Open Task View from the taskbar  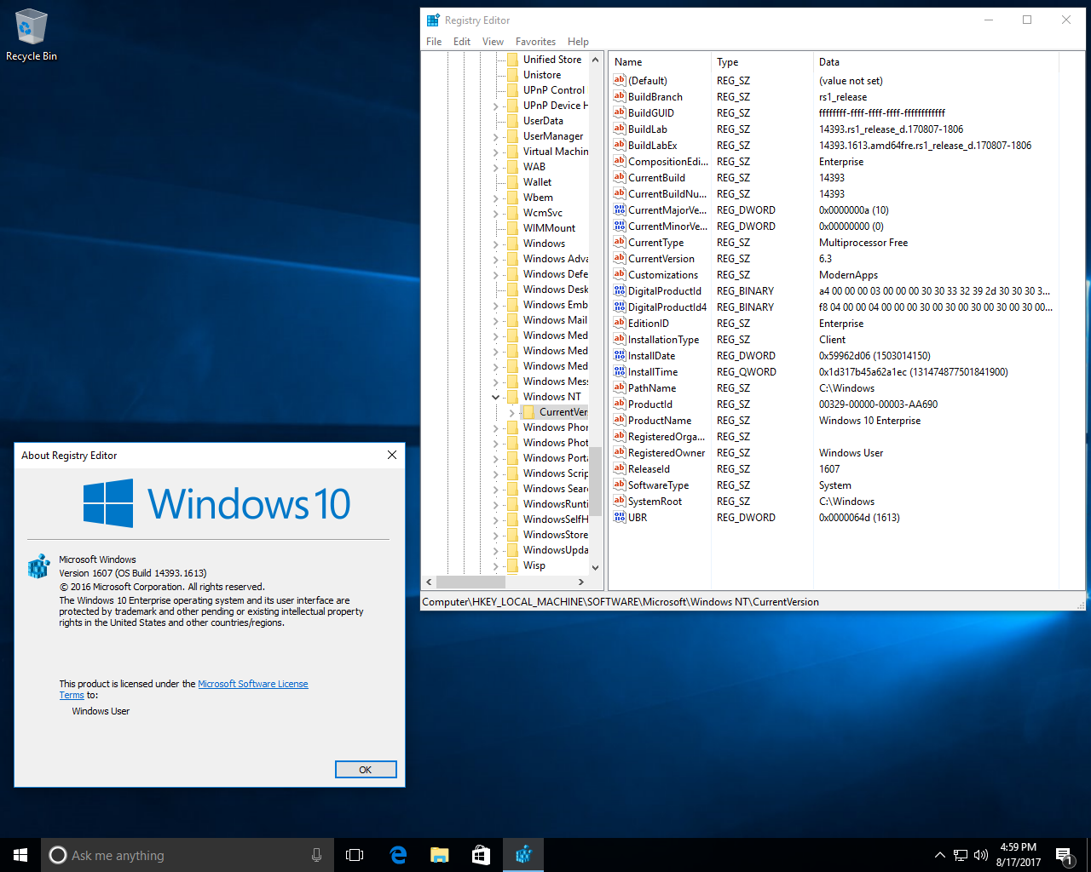[x=355, y=855]
